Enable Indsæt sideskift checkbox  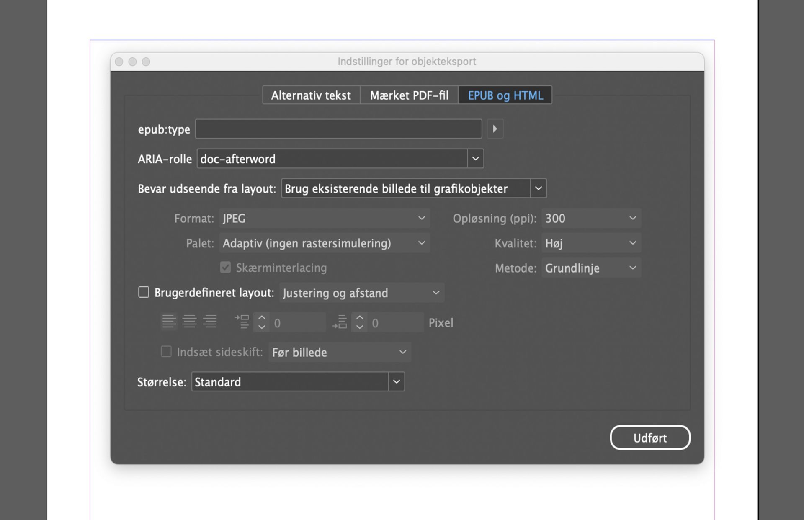coord(166,352)
